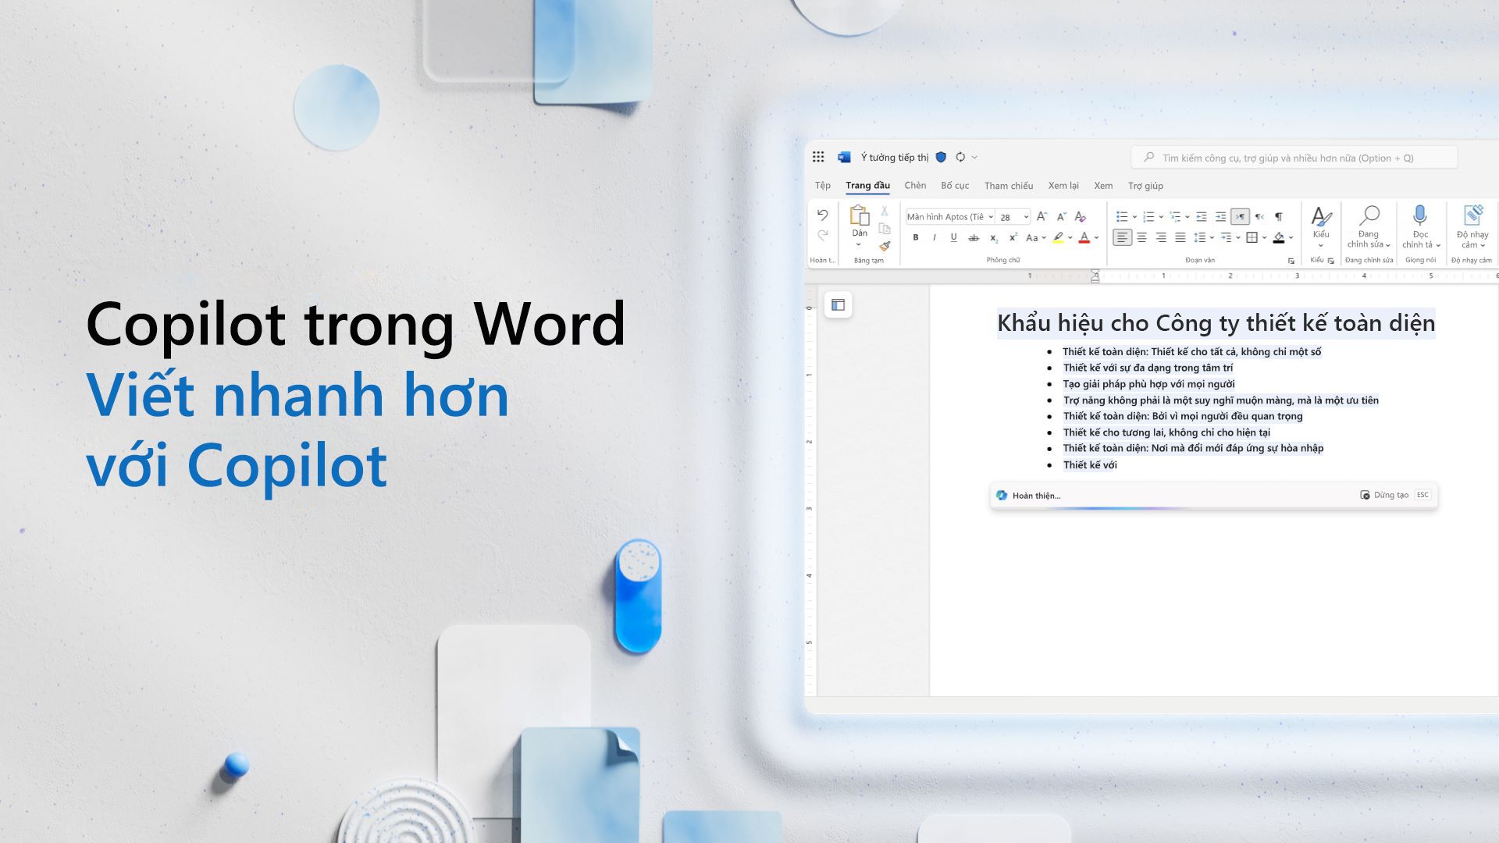Toggle underline formatting

click(x=954, y=237)
